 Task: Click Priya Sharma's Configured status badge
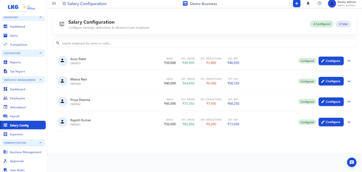307,102
